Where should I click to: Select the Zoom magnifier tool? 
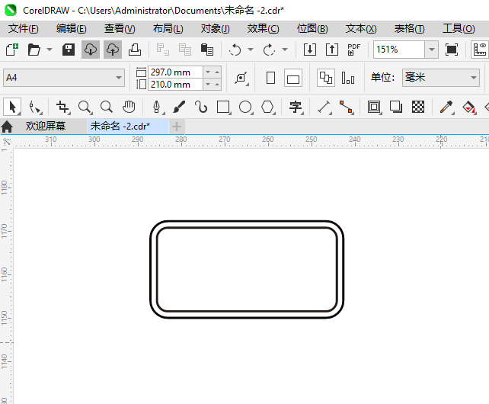coord(85,107)
